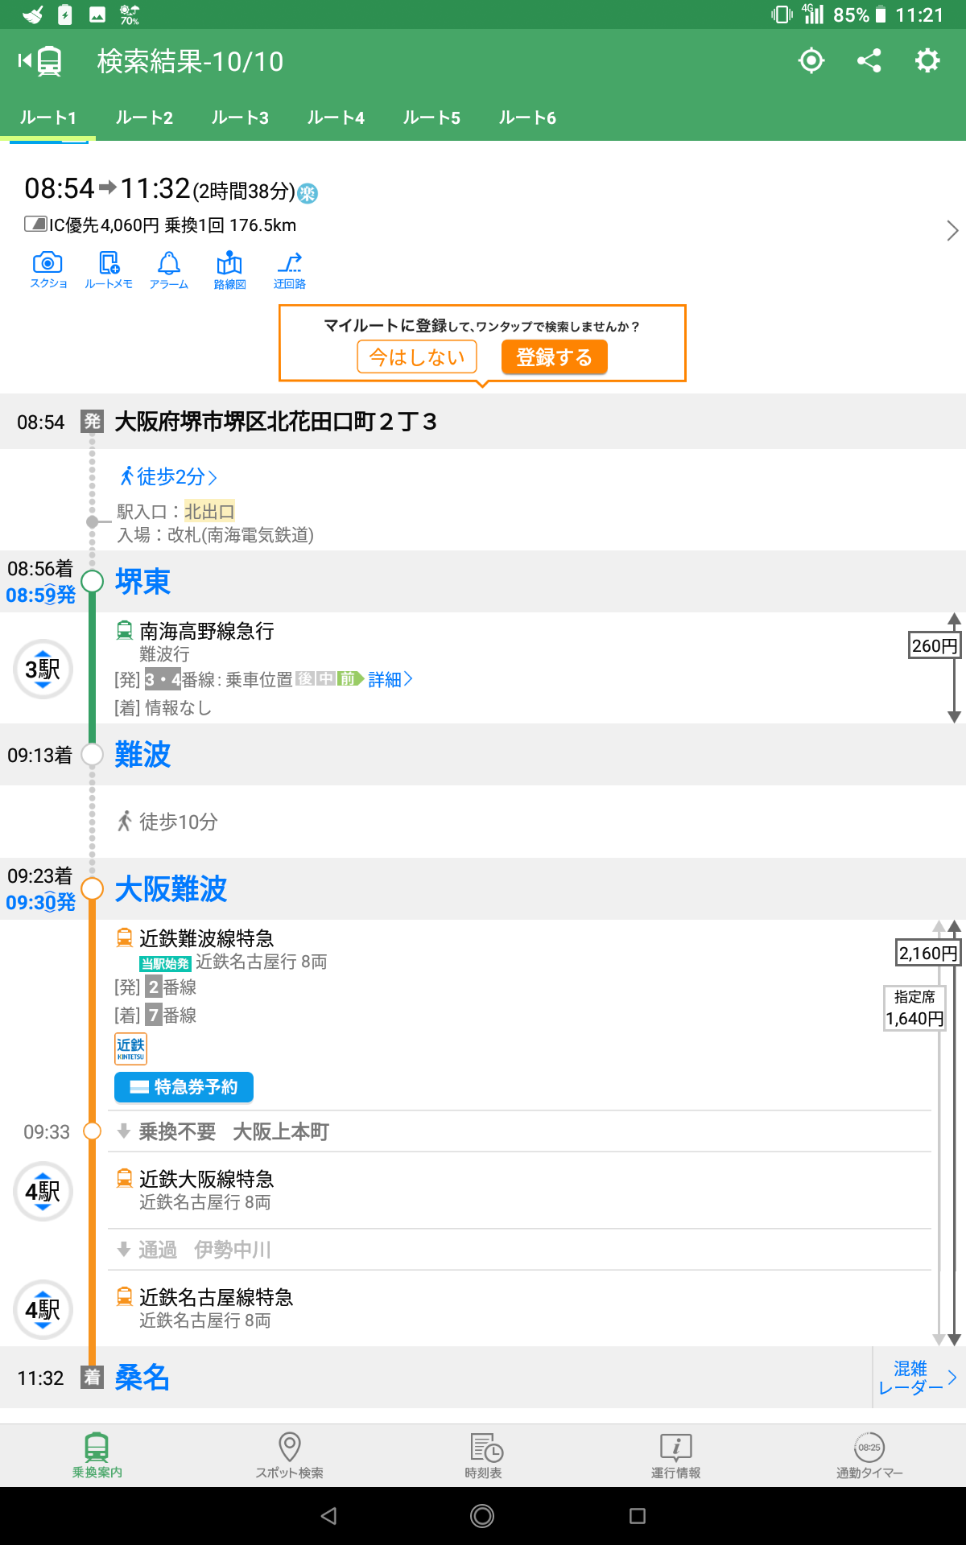
Task: Switch to ルート1 tab
Action: [x=48, y=118]
